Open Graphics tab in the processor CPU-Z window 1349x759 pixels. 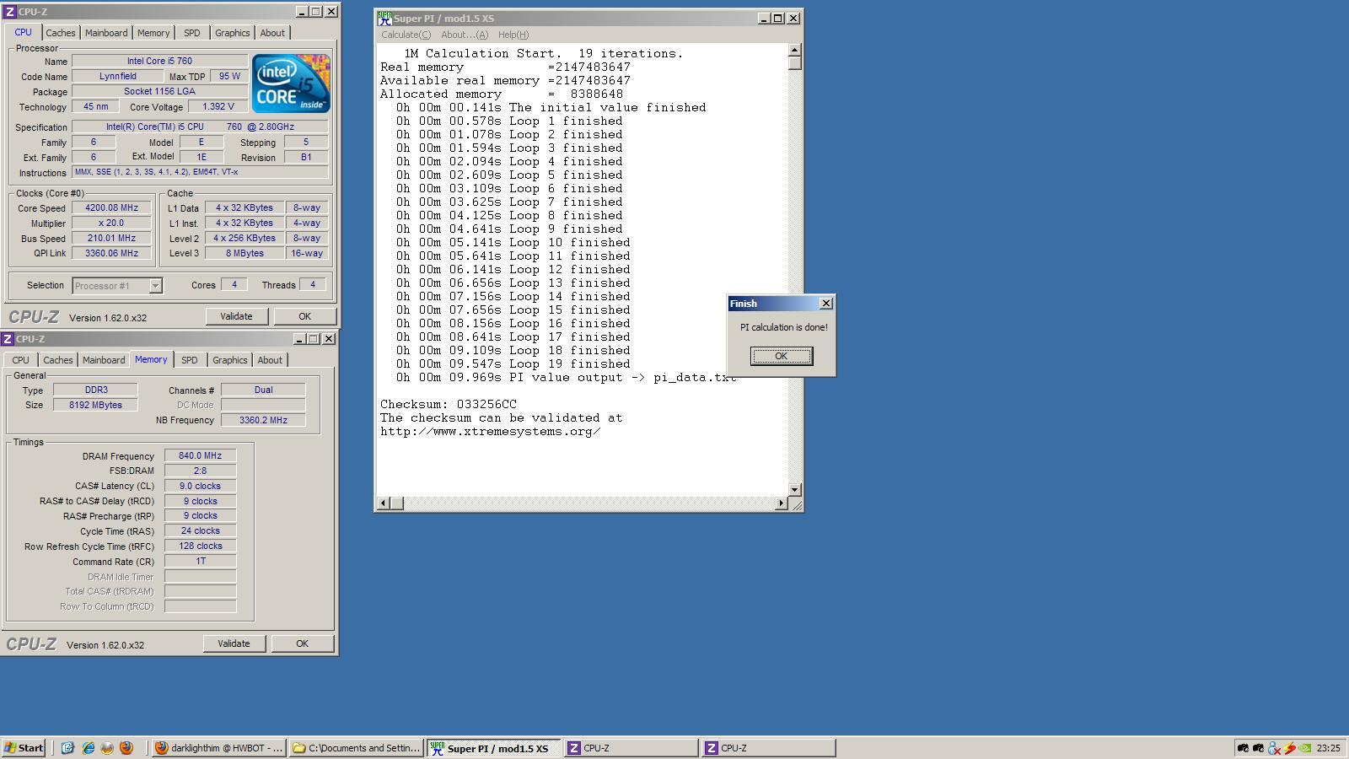click(233, 33)
